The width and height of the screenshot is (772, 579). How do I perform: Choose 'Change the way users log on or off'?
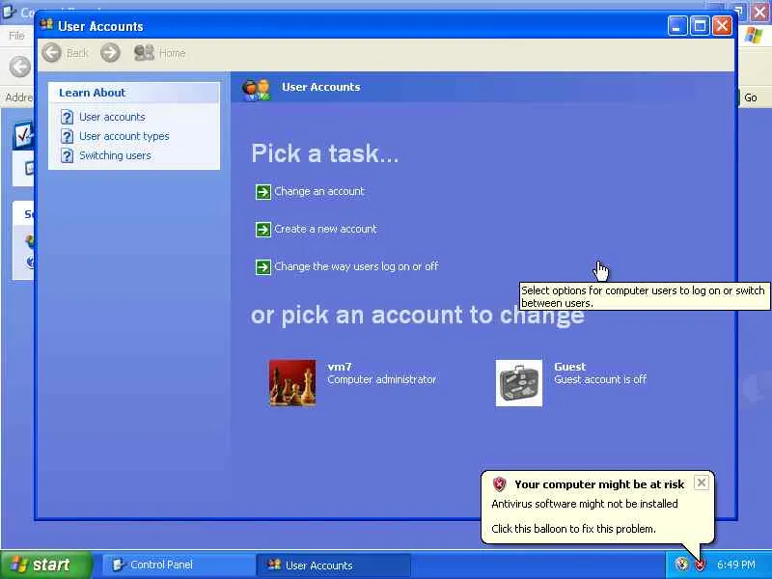(356, 267)
